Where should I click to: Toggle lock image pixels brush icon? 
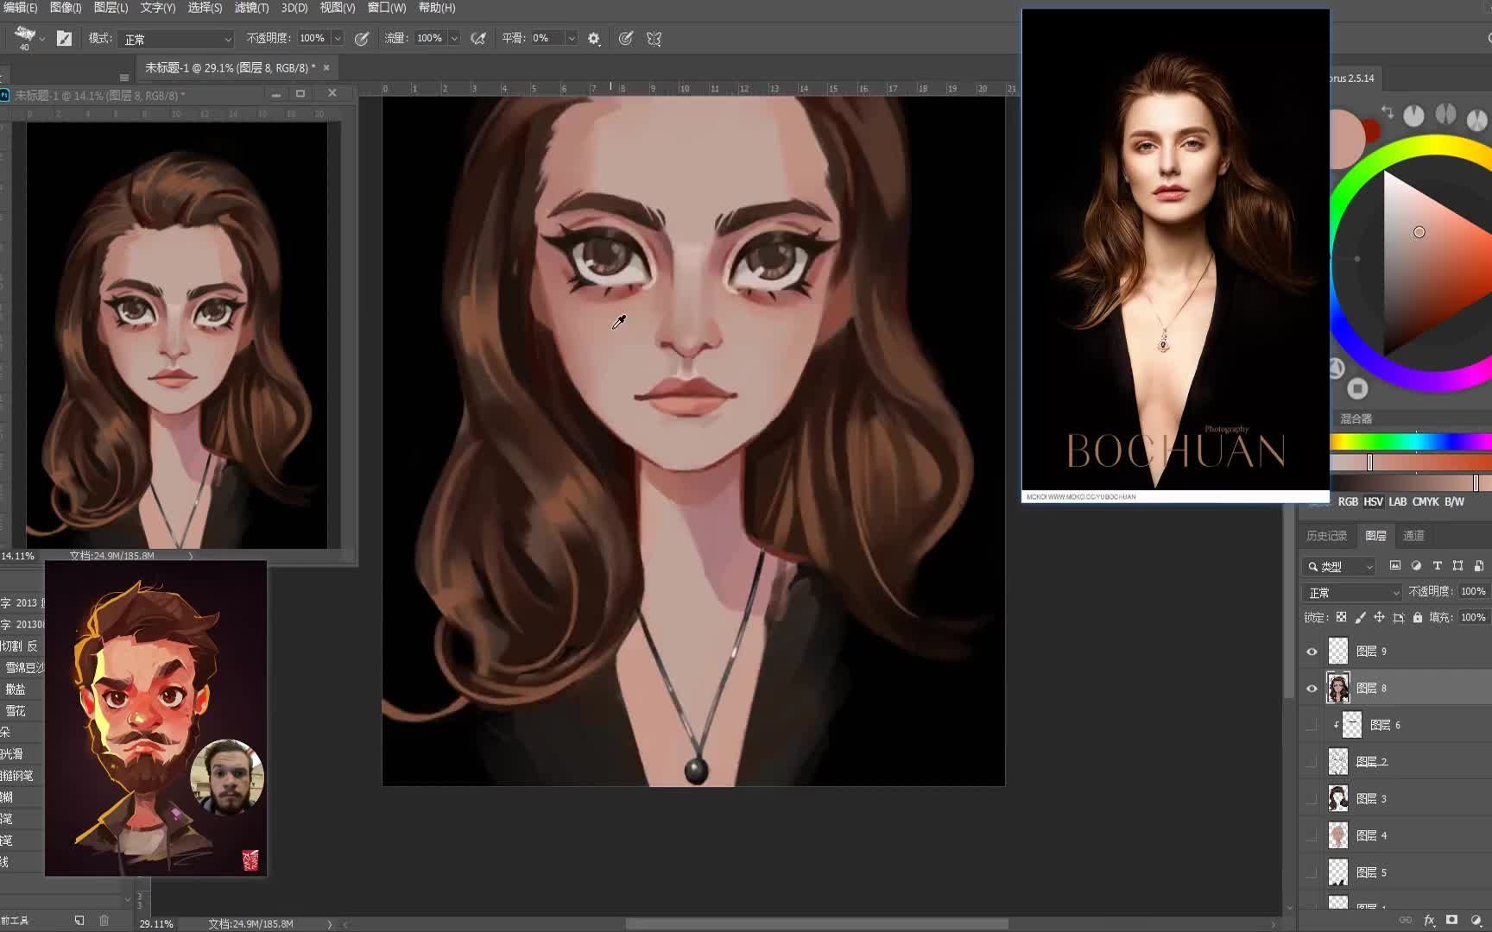point(1360,617)
